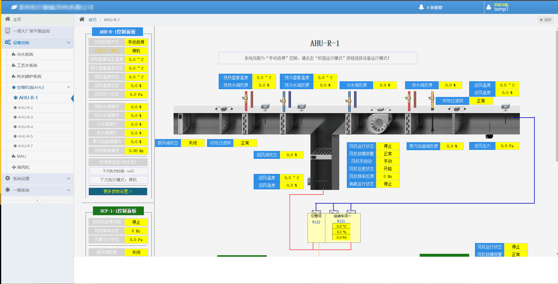Click the 设备控制 gears icon

coord(8,42)
